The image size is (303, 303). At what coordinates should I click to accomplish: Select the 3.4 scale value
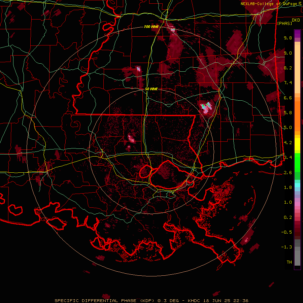tap(288, 158)
